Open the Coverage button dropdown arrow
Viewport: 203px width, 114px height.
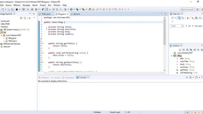(80, 9)
